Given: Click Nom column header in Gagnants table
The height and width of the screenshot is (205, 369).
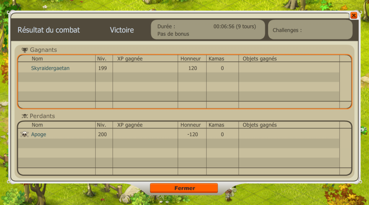Looking at the screenshot, I should click(37, 59).
